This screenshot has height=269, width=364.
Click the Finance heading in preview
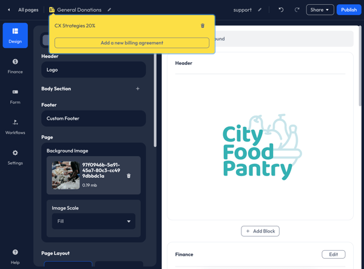(x=184, y=254)
